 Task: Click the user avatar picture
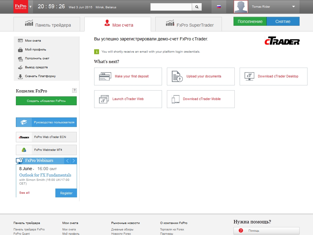[241, 7]
